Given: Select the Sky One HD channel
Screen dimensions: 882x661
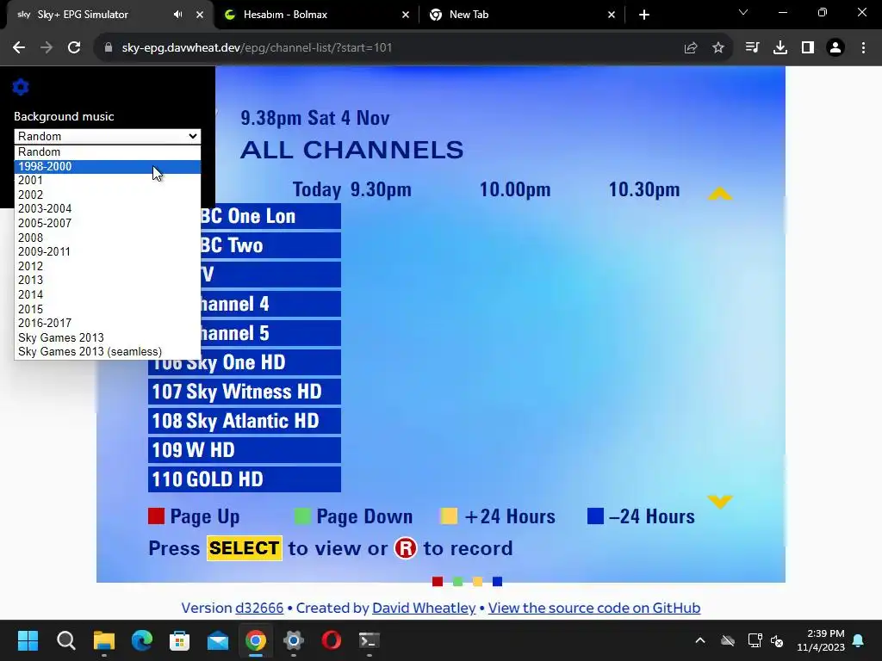Looking at the screenshot, I should (244, 362).
